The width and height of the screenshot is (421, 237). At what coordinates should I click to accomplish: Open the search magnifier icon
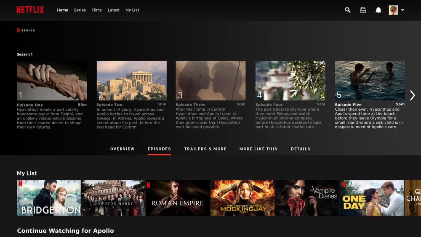348,10
